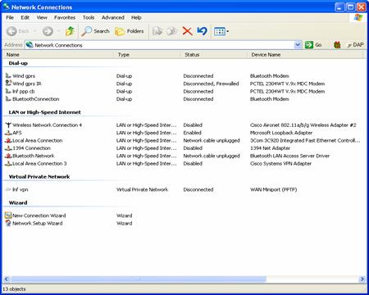Select the Wind gprs connection icon
The image size is (369, 295).
(x=8, y=75)
